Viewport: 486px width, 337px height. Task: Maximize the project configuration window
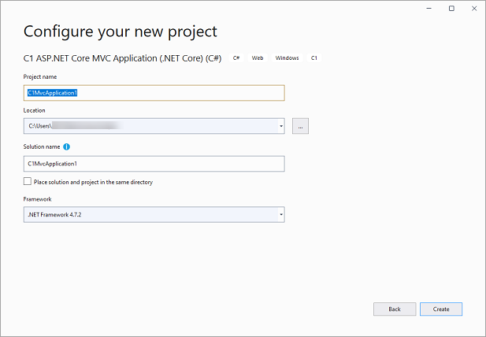pyautogui.click(x=451, y=9)
